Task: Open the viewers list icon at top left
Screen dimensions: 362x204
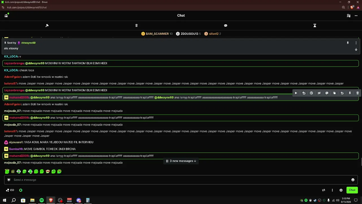Action: pyautogui.click(x=6, y=16)
